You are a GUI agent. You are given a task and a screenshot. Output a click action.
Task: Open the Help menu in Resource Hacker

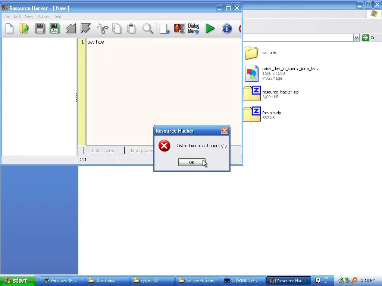[x=57, y=16]
